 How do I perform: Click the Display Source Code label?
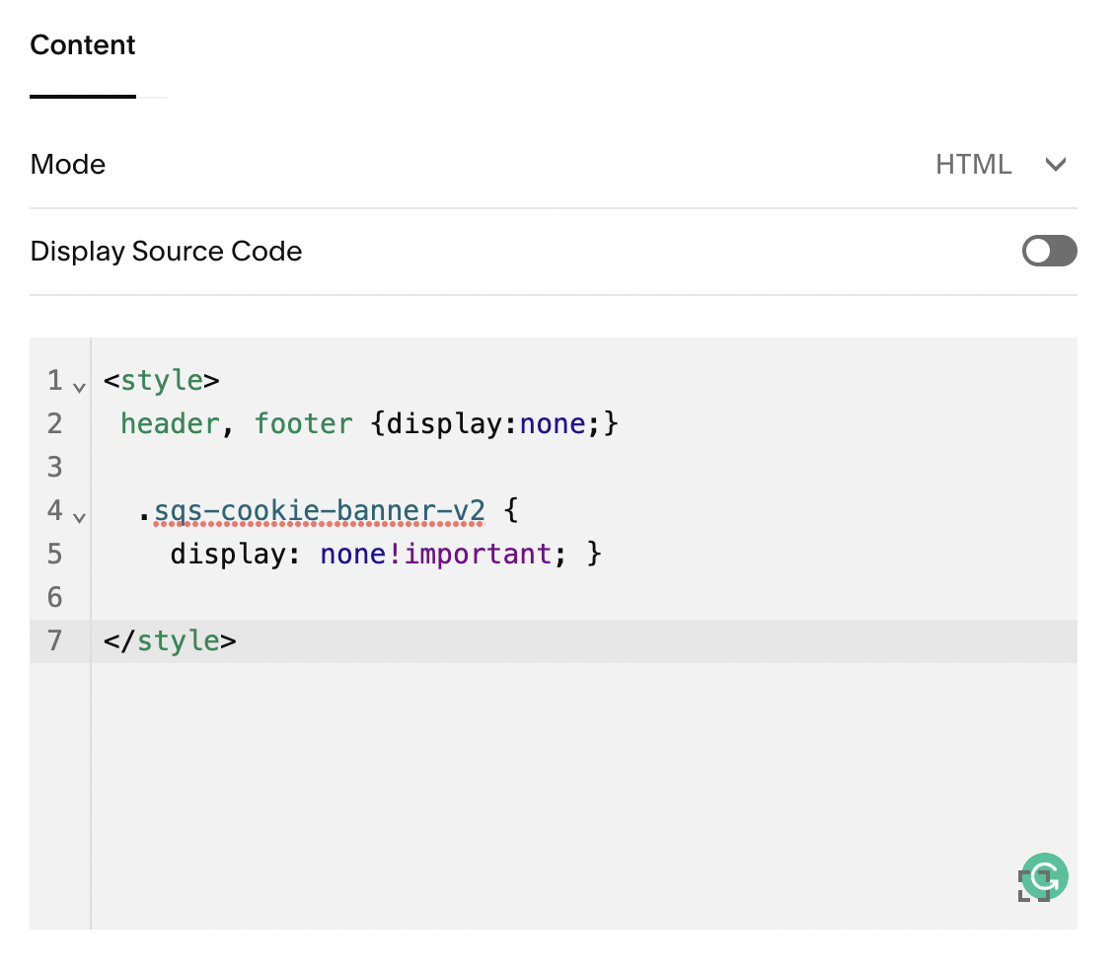[166, 252]
